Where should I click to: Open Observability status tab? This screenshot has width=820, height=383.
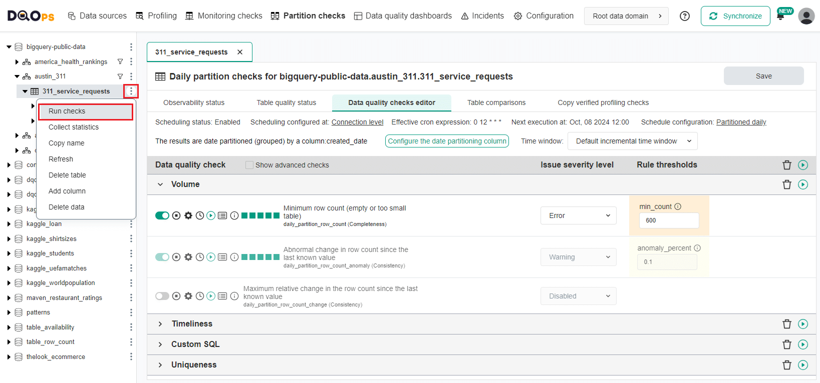tap(194, 102)
